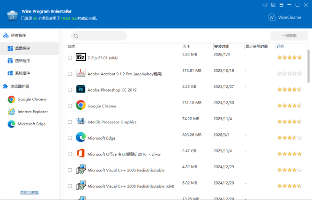Click the Intel Processor Graphics icon
The width and height of the screenshot is (312, 200).
tap(81, 121)
